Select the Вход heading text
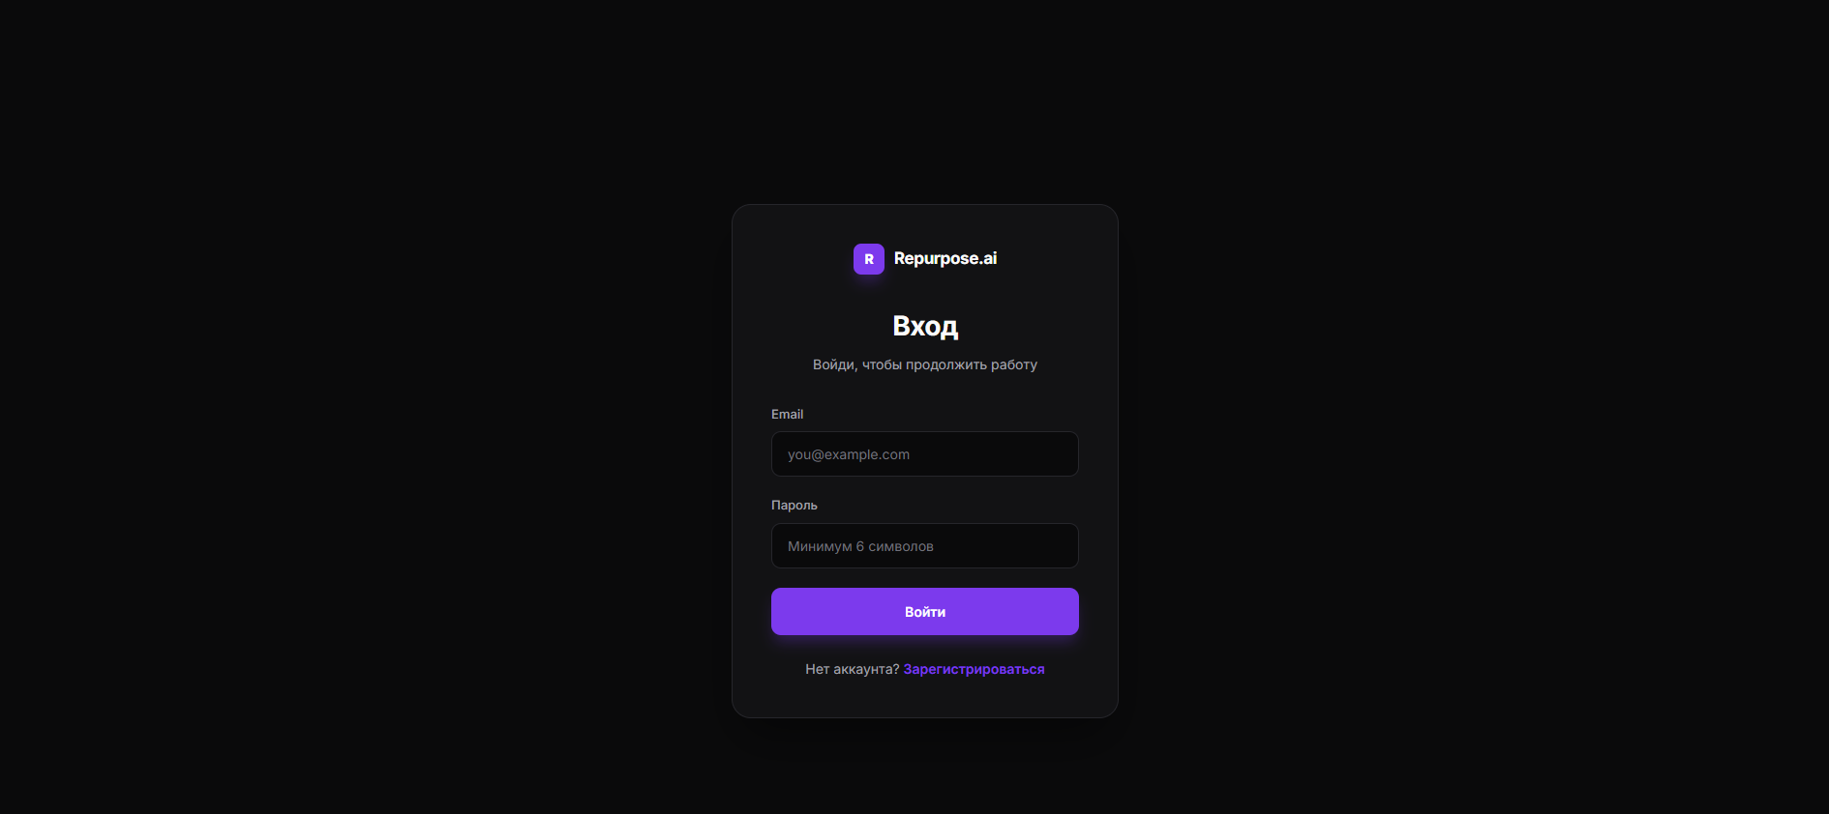 point(925,326)
